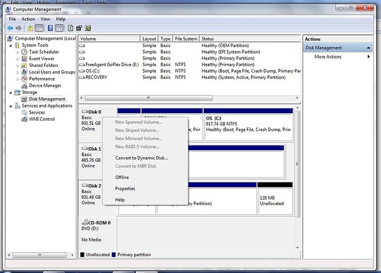The width and height of the screenshot is (381, 273).
Task: Sort by the Volume column header
Action: 109,39
